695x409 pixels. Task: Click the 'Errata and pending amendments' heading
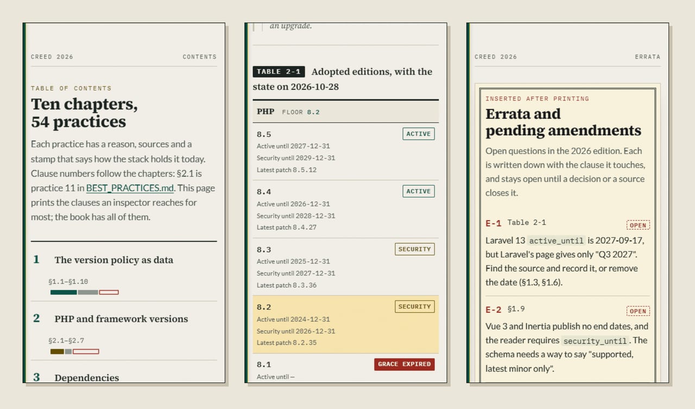pyautogui.click(x=564, y=122)
